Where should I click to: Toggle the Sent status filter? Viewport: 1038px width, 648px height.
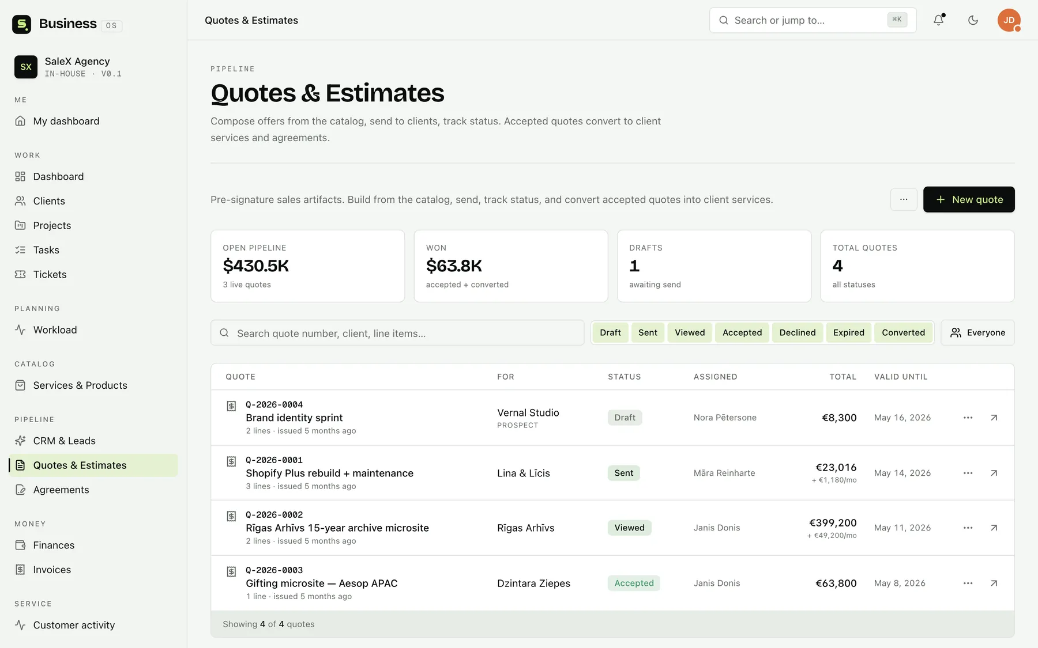(x=648, y=332)
